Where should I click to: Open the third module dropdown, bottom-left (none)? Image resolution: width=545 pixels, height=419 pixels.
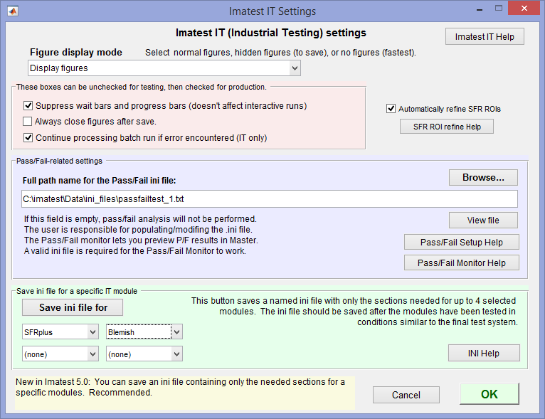point(60,354)
